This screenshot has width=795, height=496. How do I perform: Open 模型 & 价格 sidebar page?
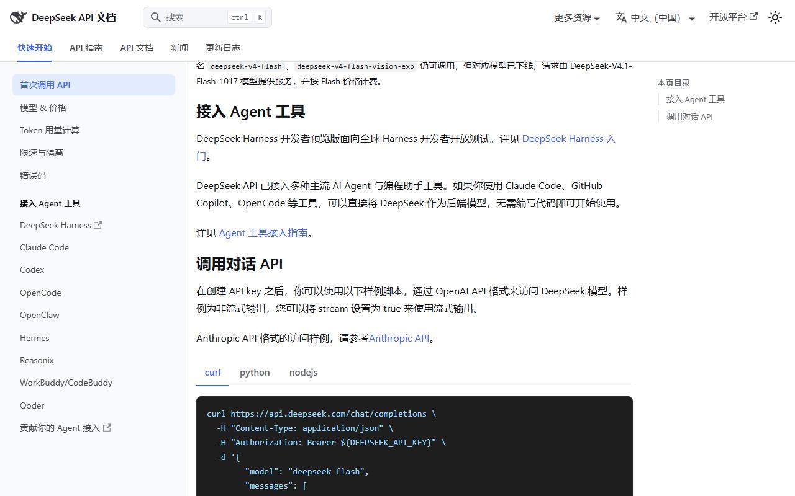point(94,108)
